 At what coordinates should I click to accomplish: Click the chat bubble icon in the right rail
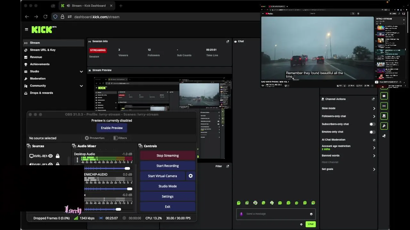tap(384, 96)
